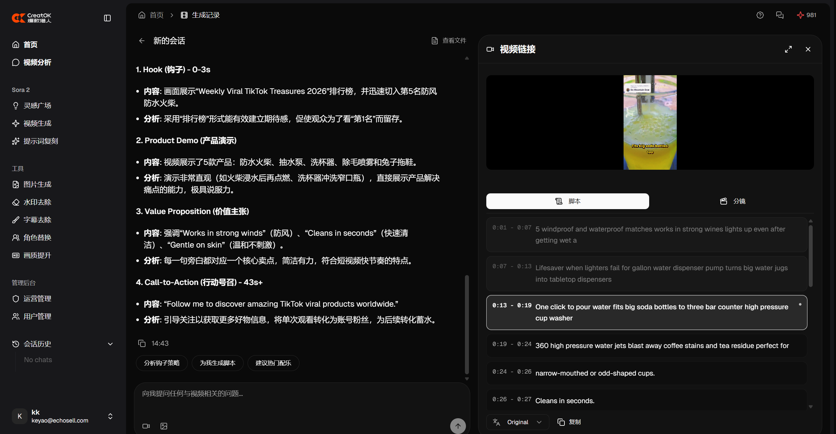
Task: Click the 角色替换 person icon
Action: (16, 238)
